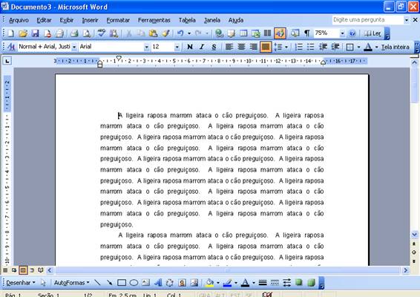Center the paragraph text
This screenshot has width=420, height=297.
coord(241,47)
